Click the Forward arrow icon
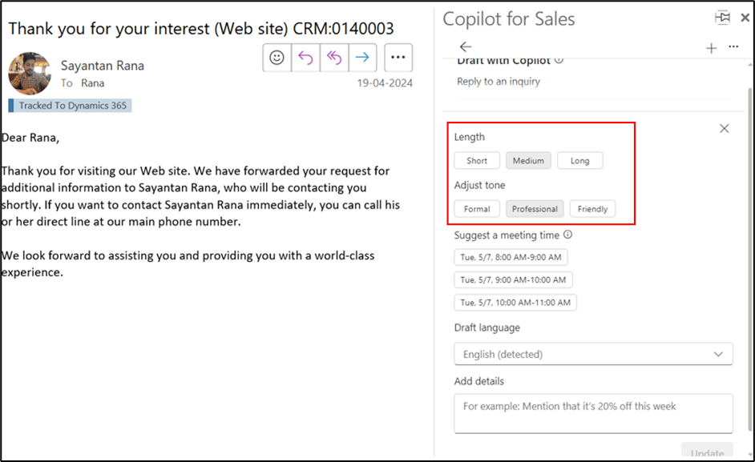 click(362, 58)
